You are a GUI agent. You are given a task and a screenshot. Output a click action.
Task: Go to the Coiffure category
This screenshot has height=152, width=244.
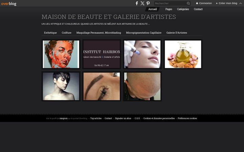(x=66, y=33)
